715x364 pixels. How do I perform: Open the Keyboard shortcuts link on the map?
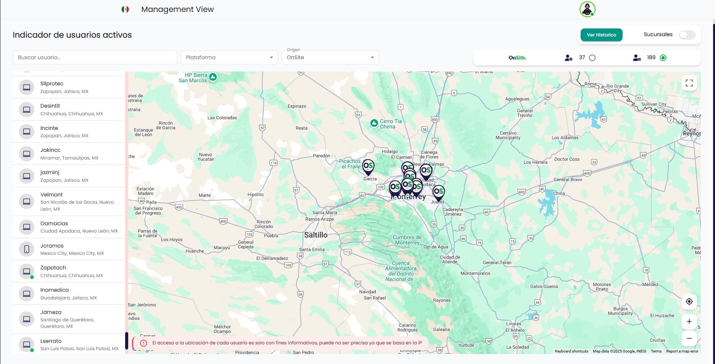point(571,351)
